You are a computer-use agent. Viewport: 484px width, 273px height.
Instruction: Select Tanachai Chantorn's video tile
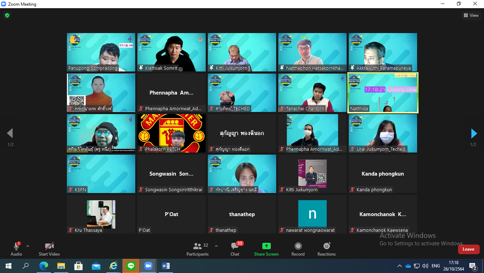tap(312, 93)
